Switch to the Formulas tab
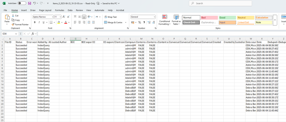This screenshot has width=286, height=122. pos(60,10)
